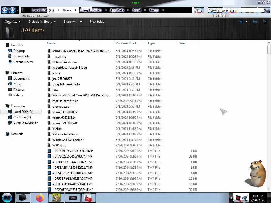Select Windows Live Toolbar folder name
The width and height of the screenshot is (271, 203).
pyautogui.click(x=68, y=140)
